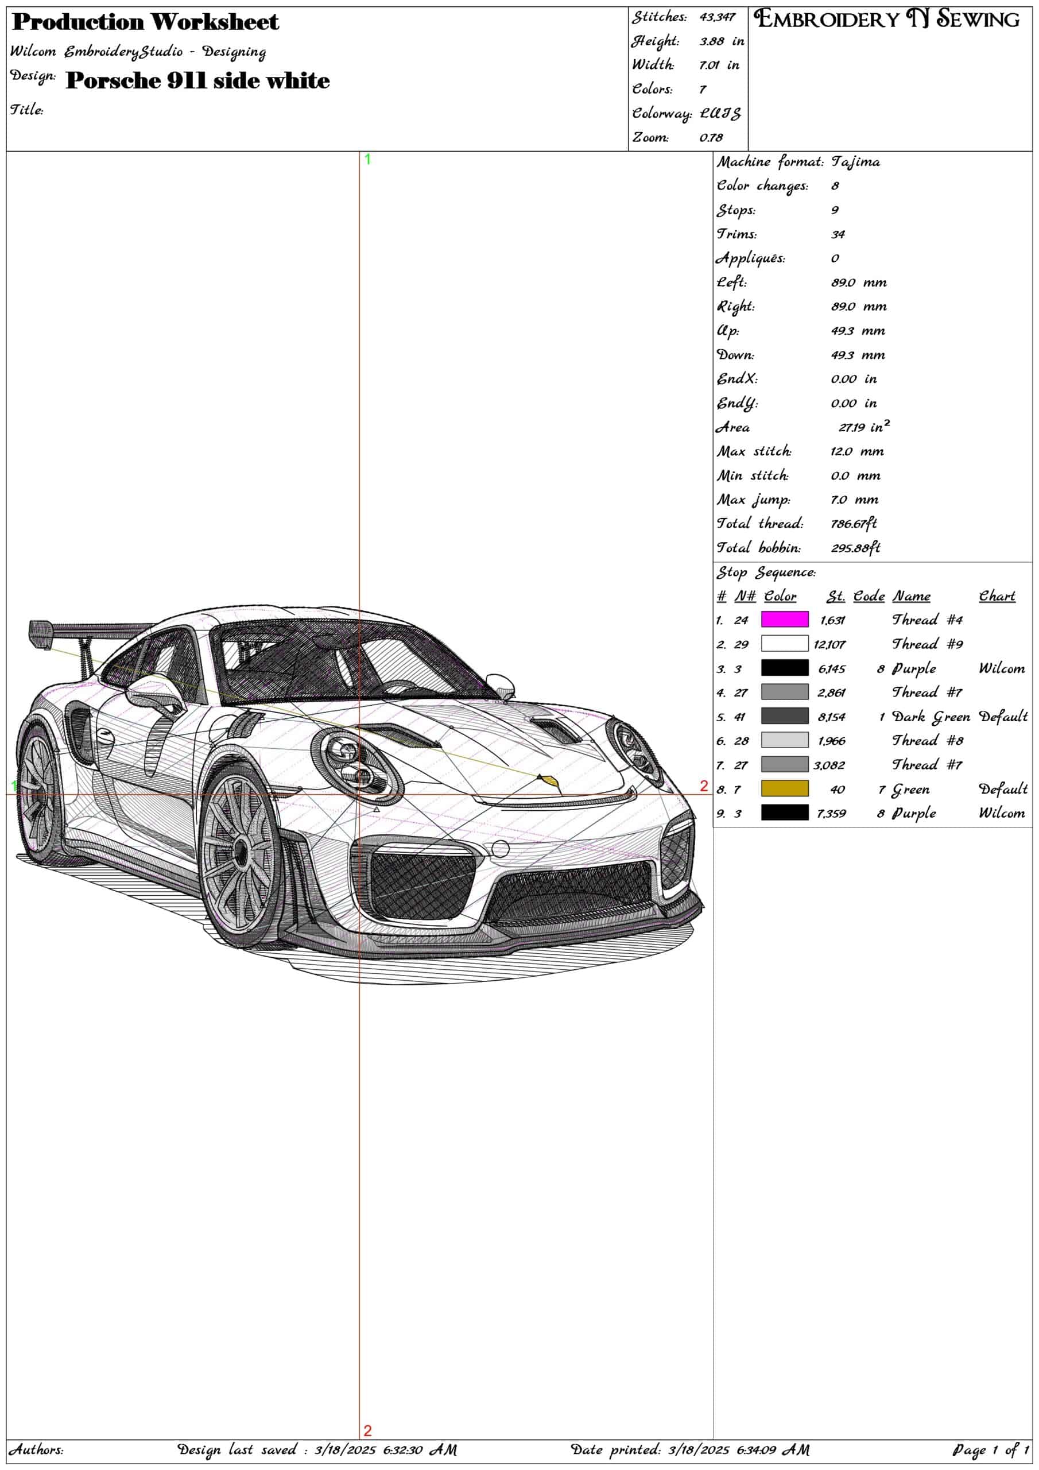Click the dark gray Dark Green swatch
The height and width of the screenshot is (1470, 1039).
(x=784, y=716)
